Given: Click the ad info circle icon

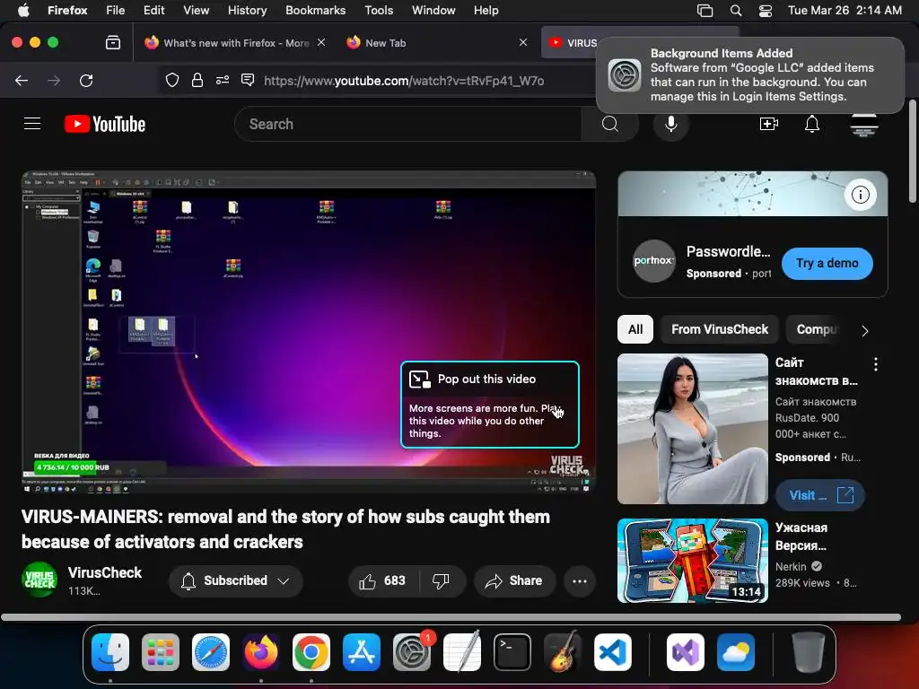Looking at the screenshot, I should tap(860, 195).
